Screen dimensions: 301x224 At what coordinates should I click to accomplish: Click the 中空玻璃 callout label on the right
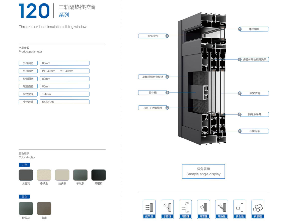(x=255, y=93)
